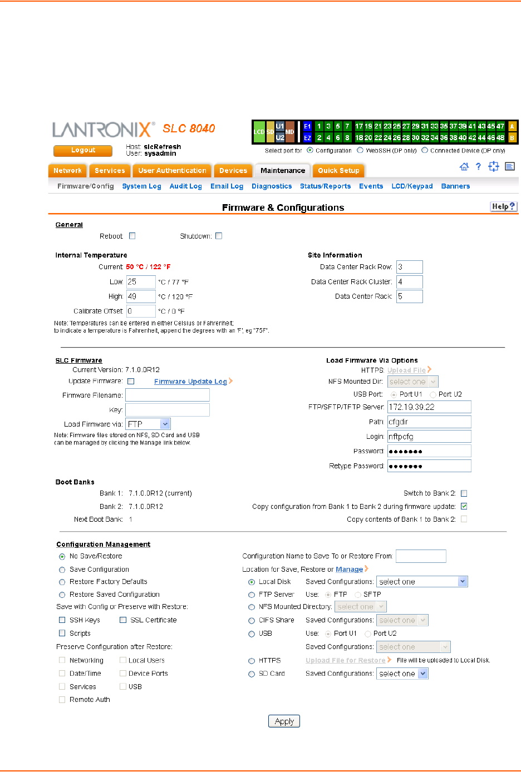The width and height of the screenshot is (521, 772).
Task: Click the crosshair target icon in toolbar
Action: click(494, 166)
